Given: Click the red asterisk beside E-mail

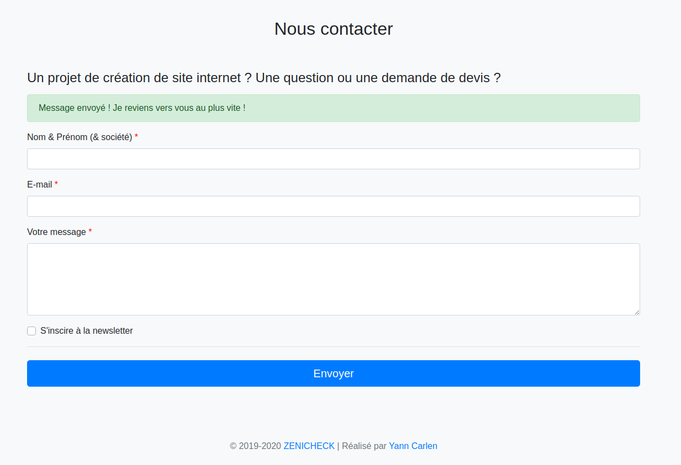Looking at the screenshot, I should coord(56,184).
